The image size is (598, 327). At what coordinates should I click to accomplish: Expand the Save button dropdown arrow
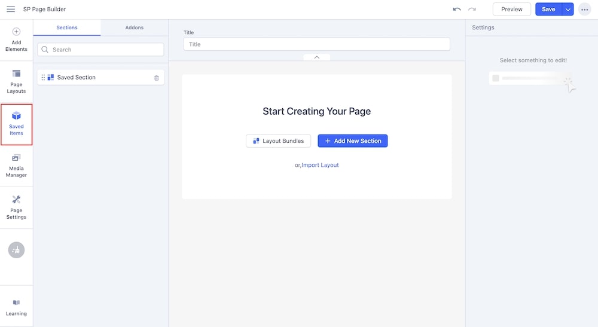[x=568, y=10]
